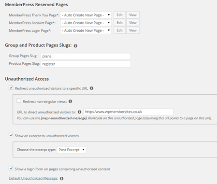The width and height of the screenshot is (217, 184).
Task: Open the excerpt type dropdown showing Post Excerpt
Action: coord(72,150)
